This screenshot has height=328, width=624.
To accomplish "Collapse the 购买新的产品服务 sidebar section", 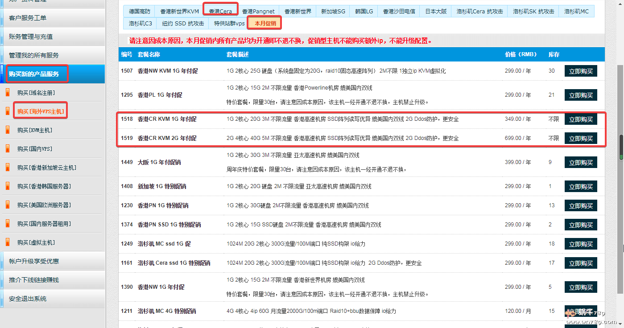I will (x=53, y=74).
